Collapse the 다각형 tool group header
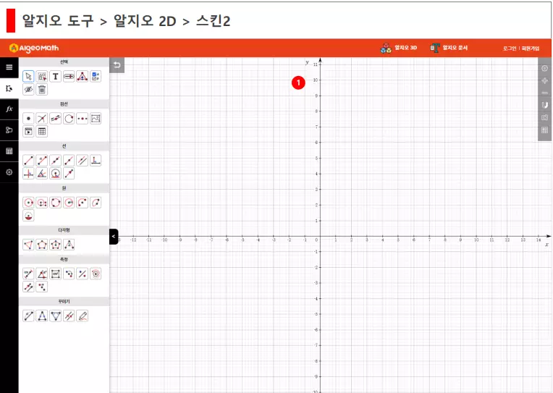Image resolution: width=553 pixels, height=393 pixels. click(64, 230)
